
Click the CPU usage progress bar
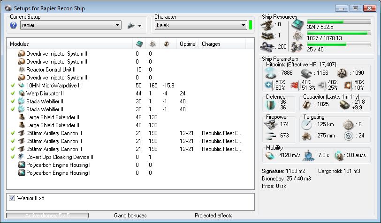click(339, 22)
